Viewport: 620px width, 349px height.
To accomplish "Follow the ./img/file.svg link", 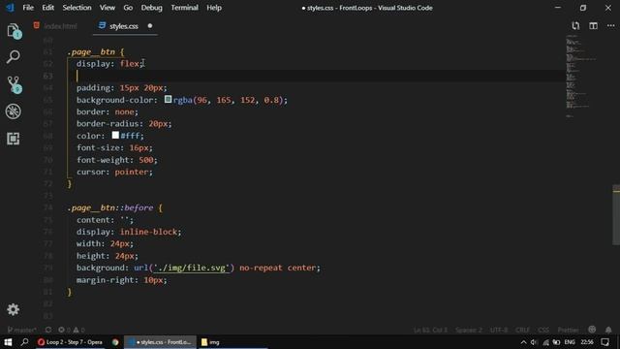I will tap(192, 268).
